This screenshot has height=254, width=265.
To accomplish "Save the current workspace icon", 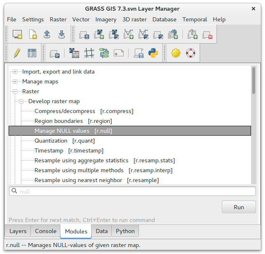I will click(x=62, y=35).
